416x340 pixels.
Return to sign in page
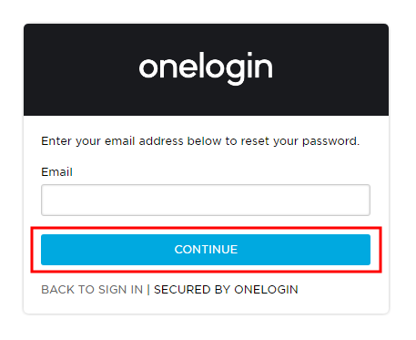[x=92, y=290]
